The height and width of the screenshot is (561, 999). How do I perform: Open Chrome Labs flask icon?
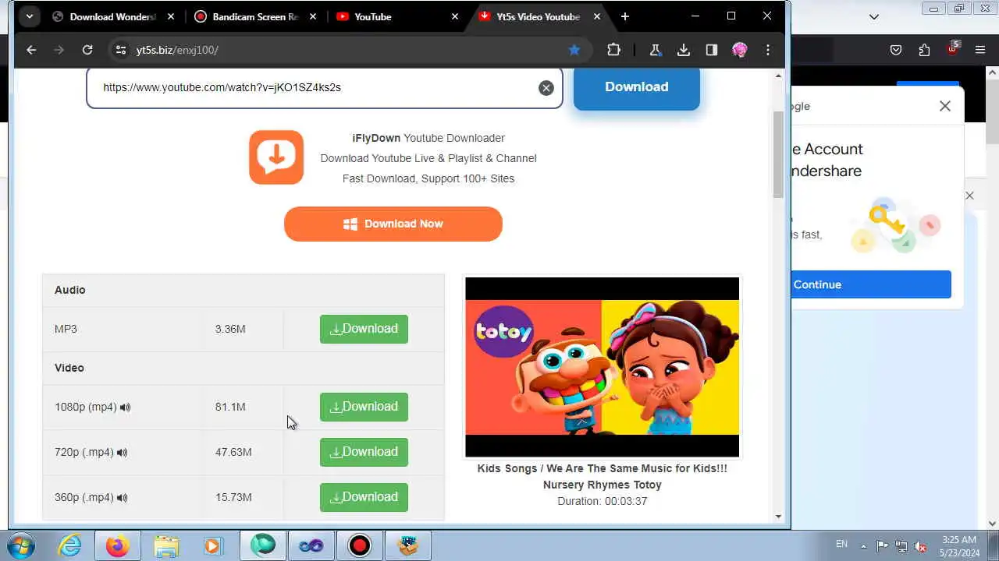(x=655, y=50)
